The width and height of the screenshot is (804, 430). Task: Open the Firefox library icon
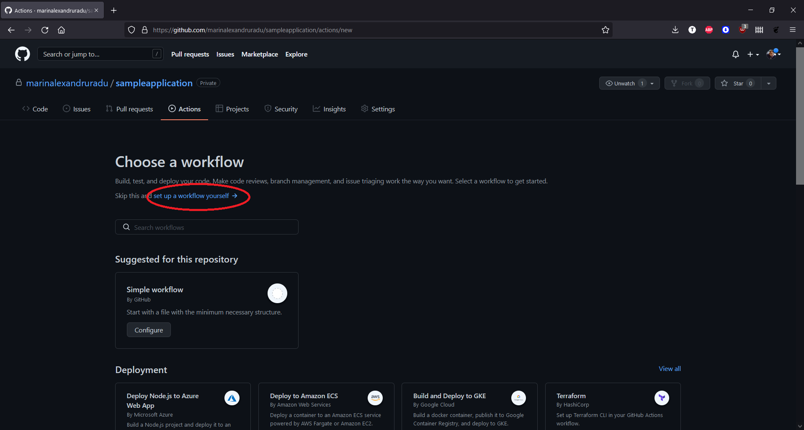click(x=759, y=30)
